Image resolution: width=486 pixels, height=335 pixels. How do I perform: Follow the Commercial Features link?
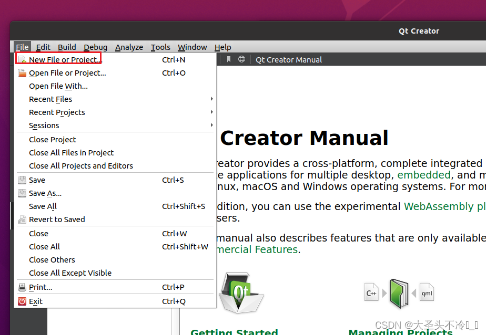coord(257,249)
